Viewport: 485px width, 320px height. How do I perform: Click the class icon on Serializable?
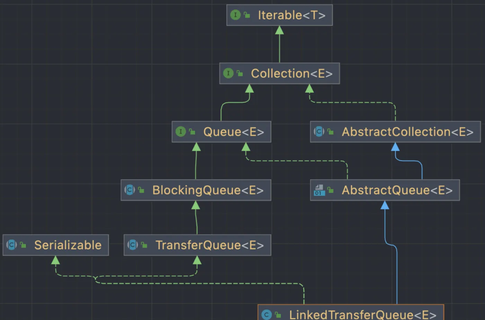[12, 245]
